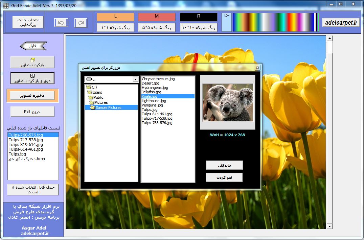Screen dimensions: 364x240
Task: Click the مرور و باز کردن تصاویر button
Action: [x=32, y=78]
